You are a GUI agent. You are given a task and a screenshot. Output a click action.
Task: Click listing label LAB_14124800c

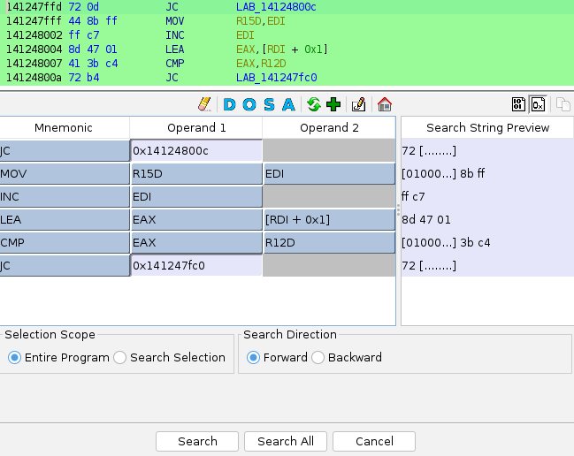(276, 7)
